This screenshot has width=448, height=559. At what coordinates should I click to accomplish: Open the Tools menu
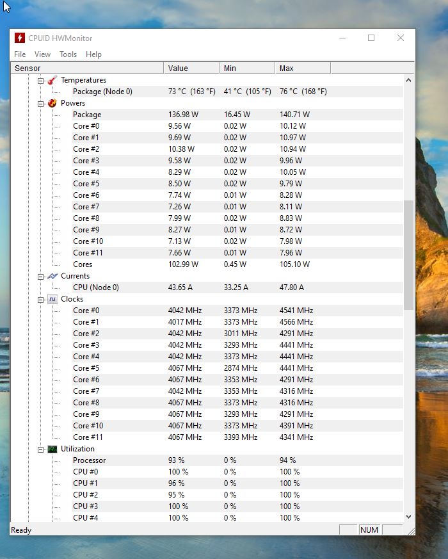[x=68, y=54]
